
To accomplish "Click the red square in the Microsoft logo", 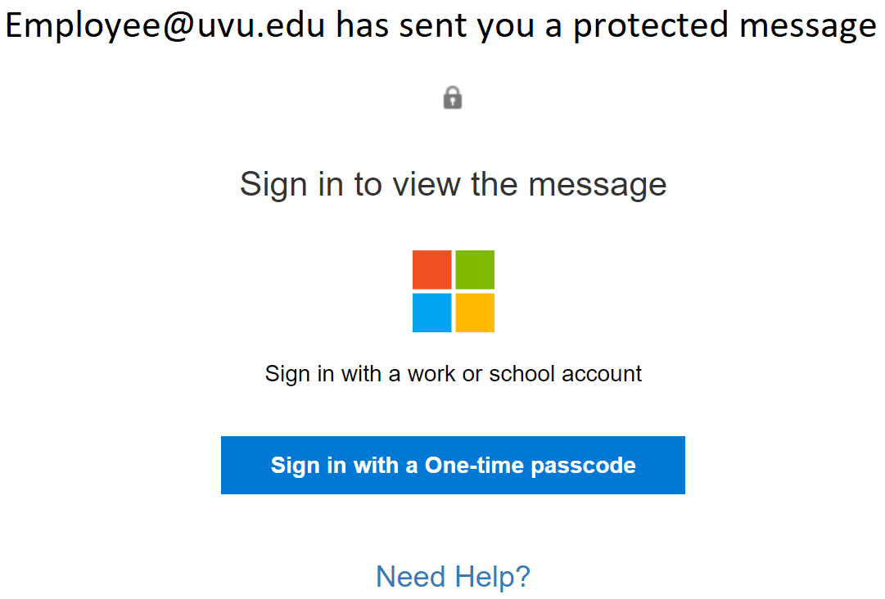I will [x=432, y=270].
